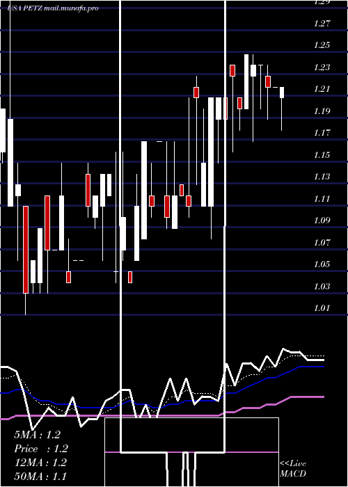Click the 1.17 price axis label
The height and width of the screenshot is (487, 348).
322,133
